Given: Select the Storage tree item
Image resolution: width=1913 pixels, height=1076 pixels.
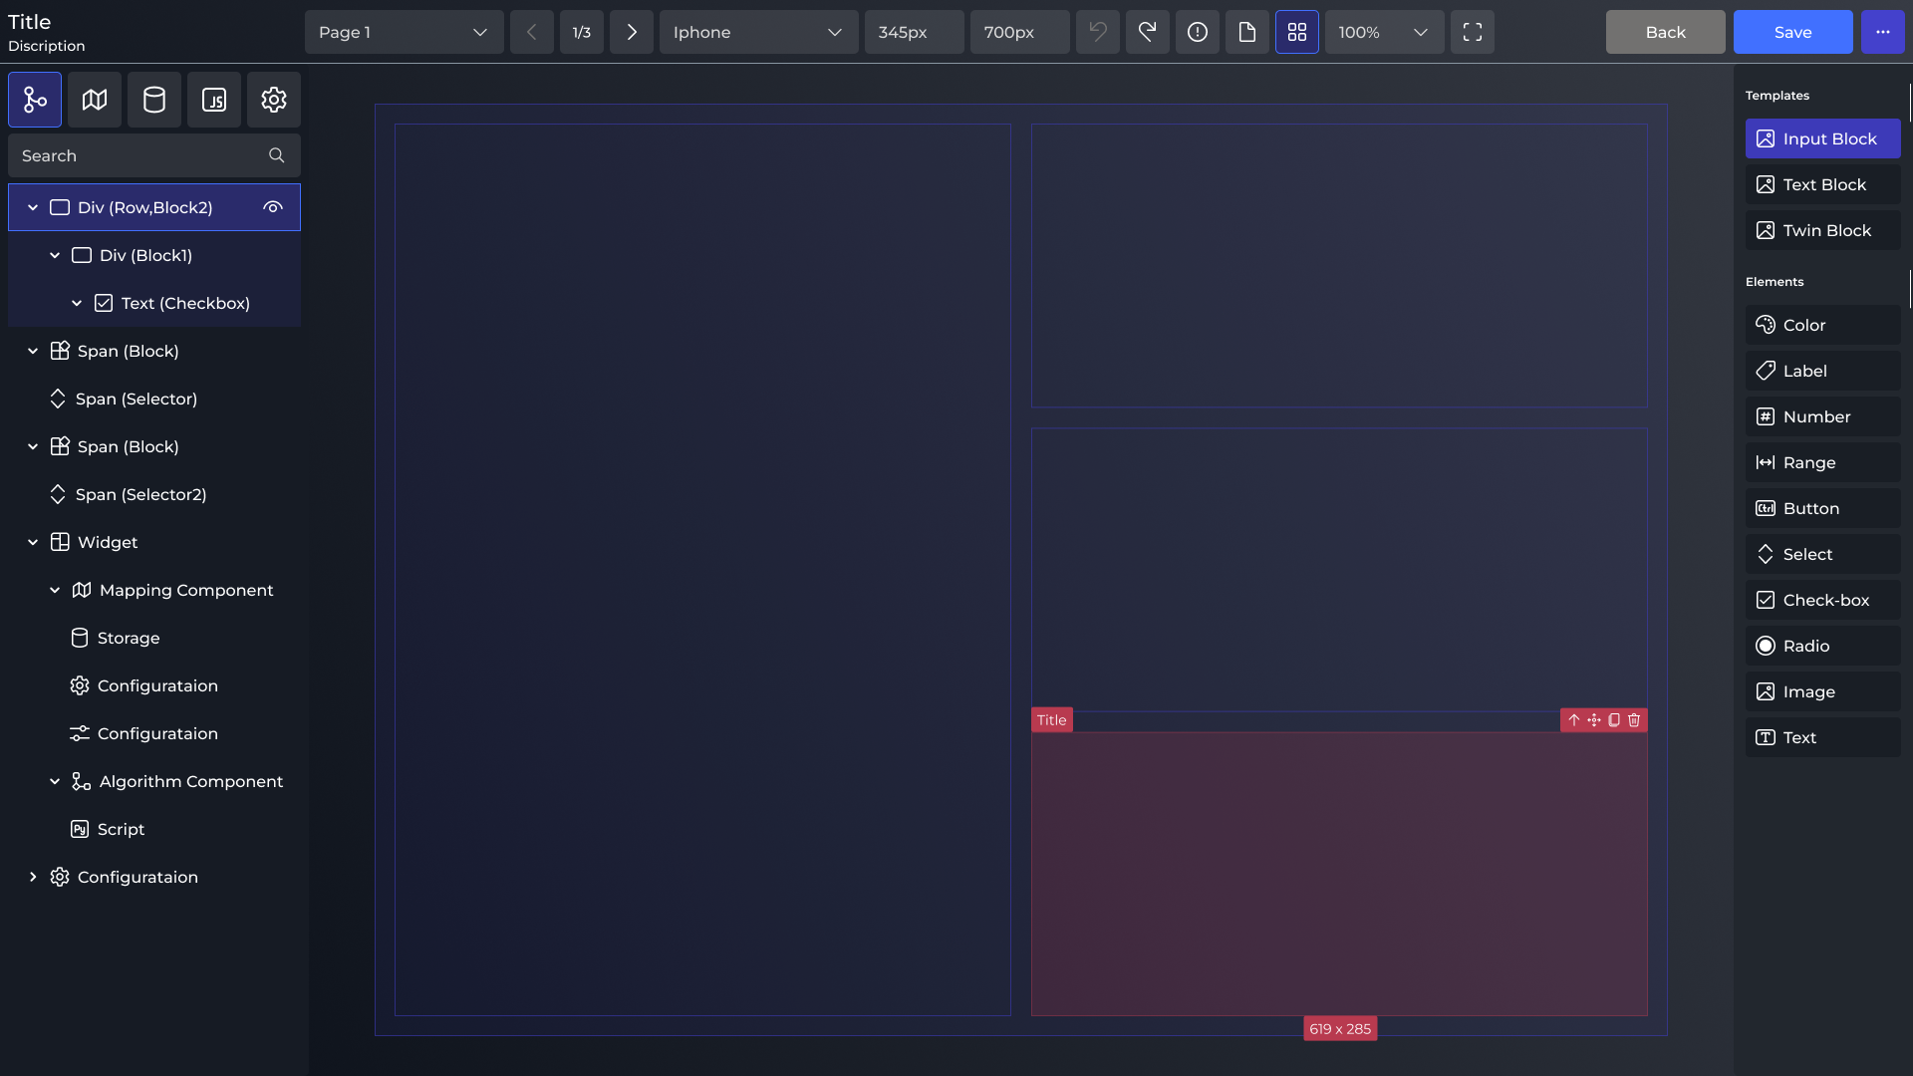Looking at the screenshot, I should click(x=154, y=638).
